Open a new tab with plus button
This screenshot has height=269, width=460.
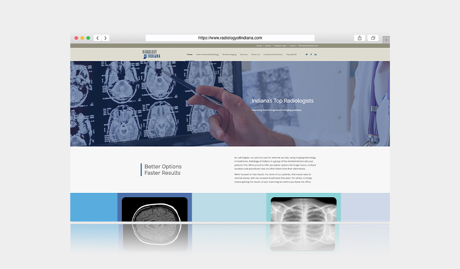point(386,40)
